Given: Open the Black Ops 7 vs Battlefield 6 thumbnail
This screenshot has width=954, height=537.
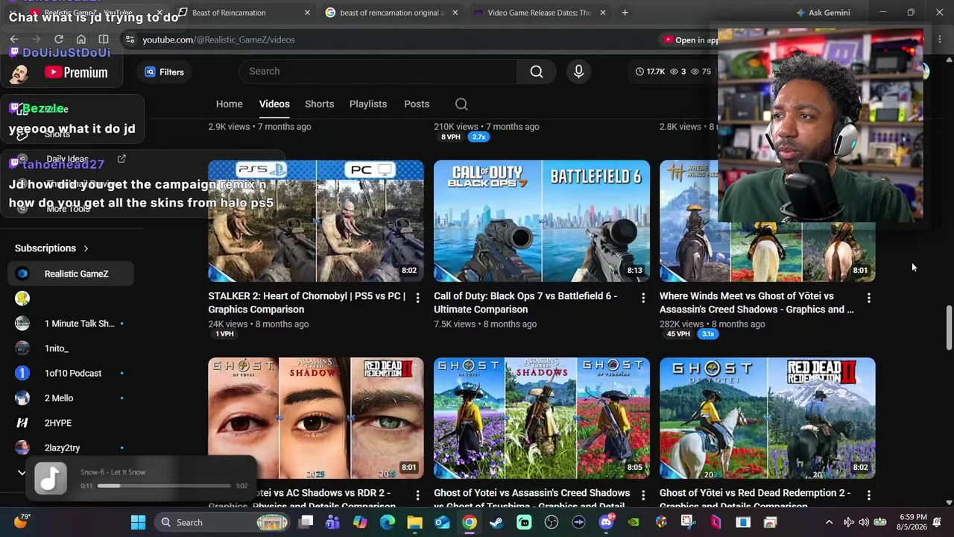Looking at the screenshot, I should click(x=542, y=221).
